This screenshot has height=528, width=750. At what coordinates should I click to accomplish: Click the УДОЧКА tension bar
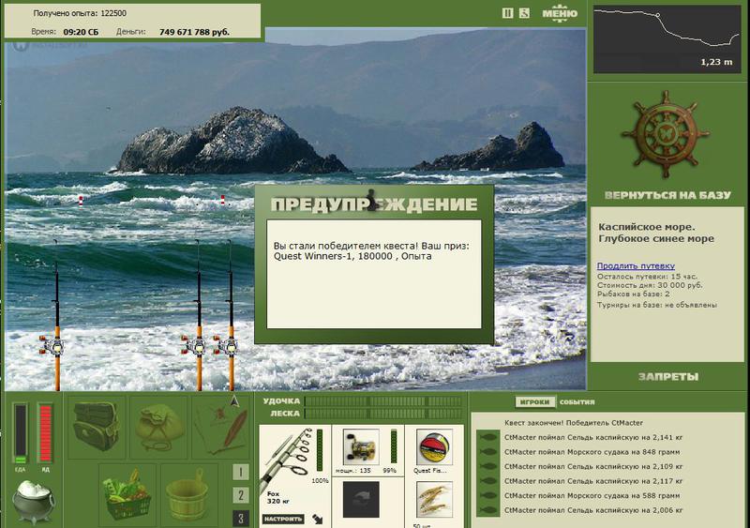[383, 401]
